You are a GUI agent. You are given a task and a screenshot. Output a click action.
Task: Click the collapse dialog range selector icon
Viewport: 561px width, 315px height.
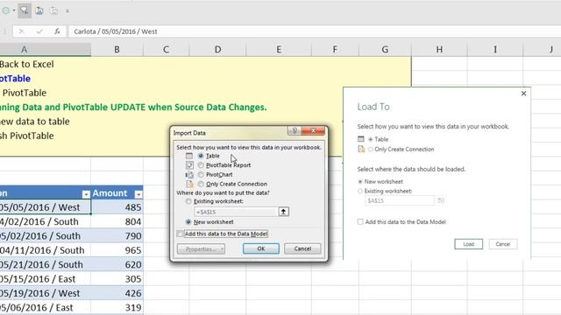(283, 212)
